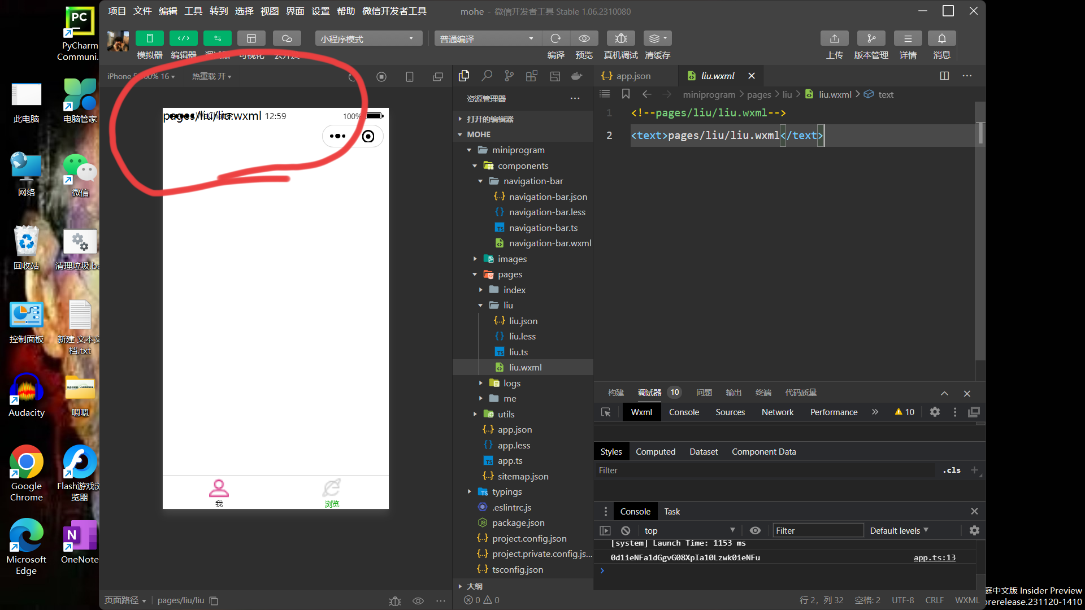
Task: Open the 小程序模式 mode dropdown
Action: (368, 38)
